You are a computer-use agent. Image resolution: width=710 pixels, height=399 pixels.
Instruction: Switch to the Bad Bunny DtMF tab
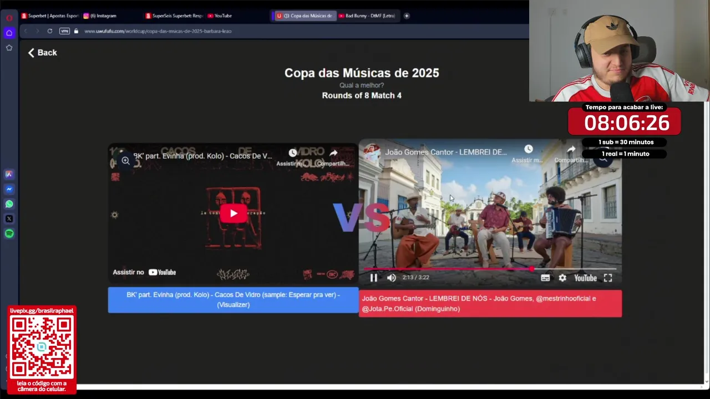coord(367,16)
